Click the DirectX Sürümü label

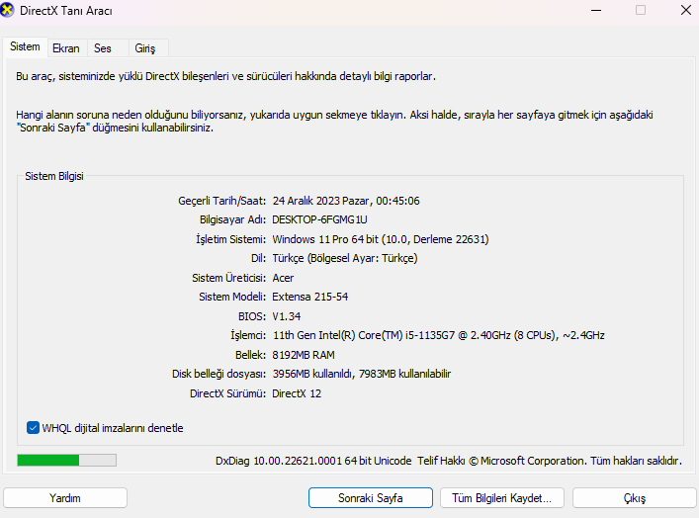coord(227,393)
